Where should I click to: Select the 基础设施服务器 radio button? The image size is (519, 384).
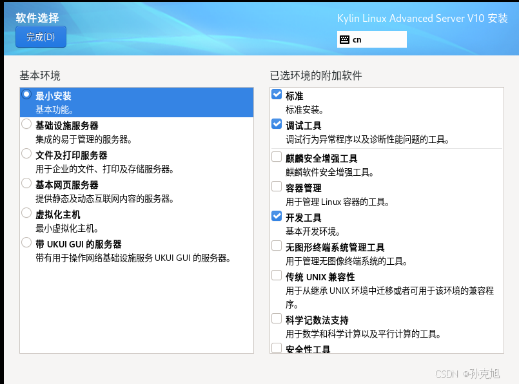pyautogui.click(x=26, y=124)
